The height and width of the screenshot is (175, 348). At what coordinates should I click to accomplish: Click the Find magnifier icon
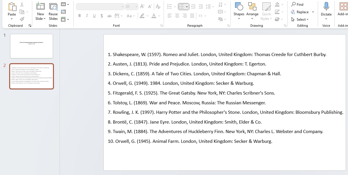click(x=293, y=4)
